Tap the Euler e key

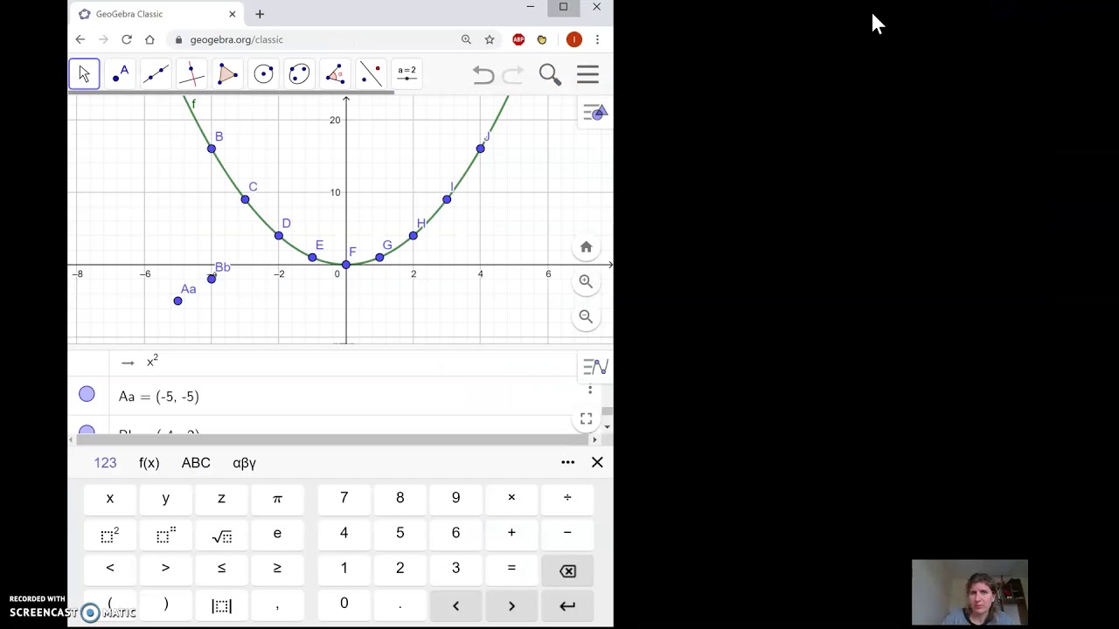coord(277,534)
